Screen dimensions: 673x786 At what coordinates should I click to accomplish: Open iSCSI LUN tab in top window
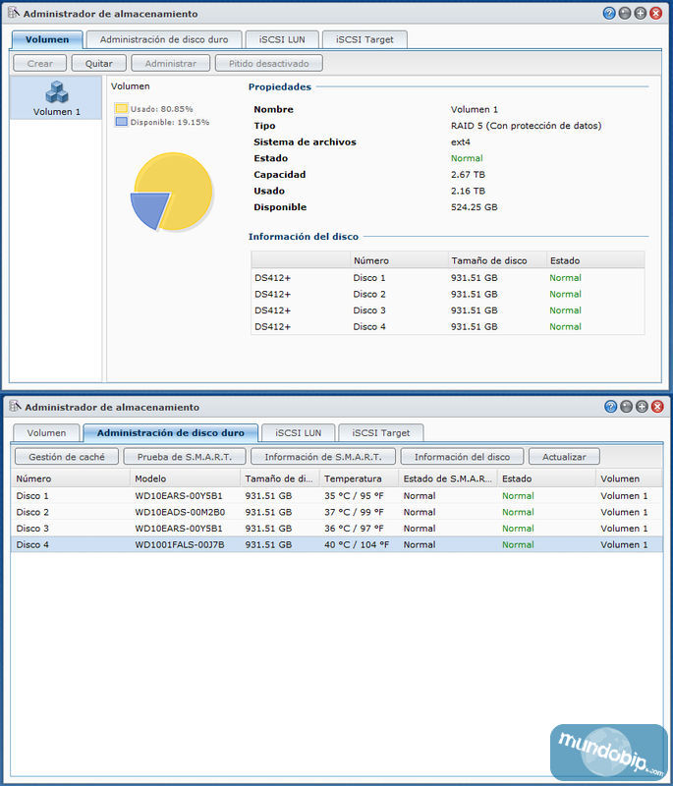click(282, 39)
